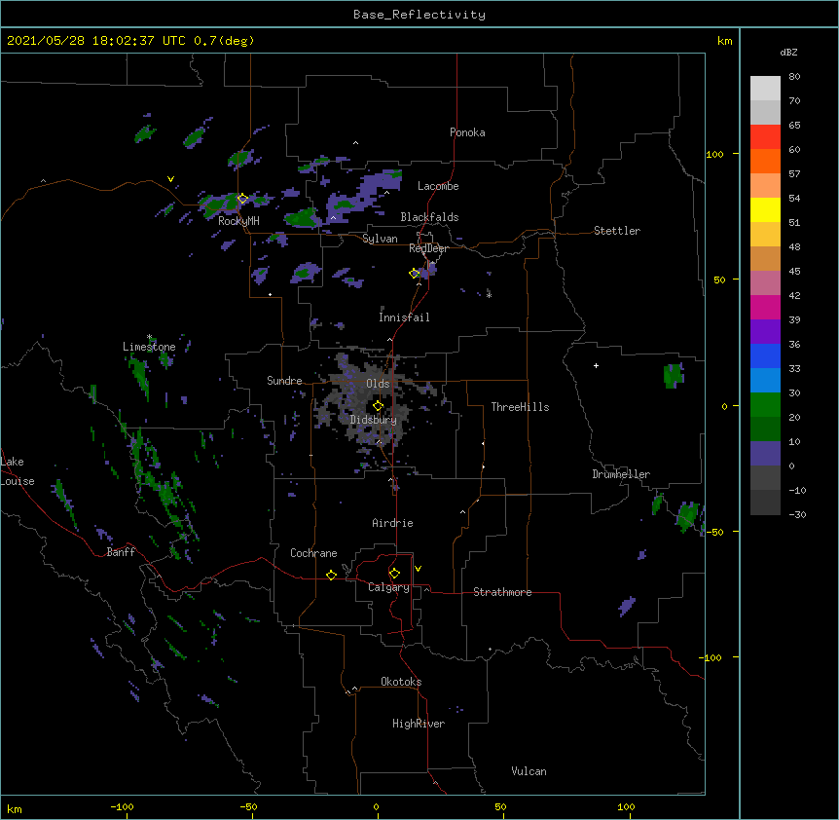Click the Vulcan label
This screenshot has width=839, height=820.
tap(529, 771)
